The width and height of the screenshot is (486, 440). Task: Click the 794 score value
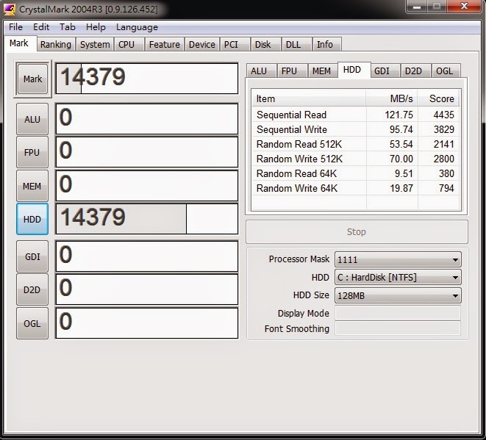pos(446,188)
